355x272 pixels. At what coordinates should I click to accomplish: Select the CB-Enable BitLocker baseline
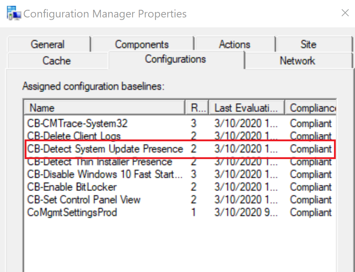pos(72,187)
